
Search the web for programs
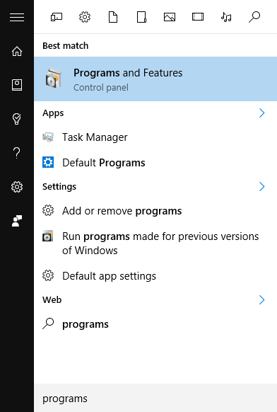(x=155, y=324)
